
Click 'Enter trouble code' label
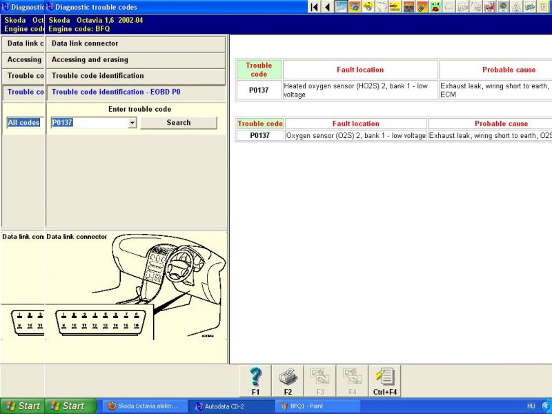(x=140, y=109)
